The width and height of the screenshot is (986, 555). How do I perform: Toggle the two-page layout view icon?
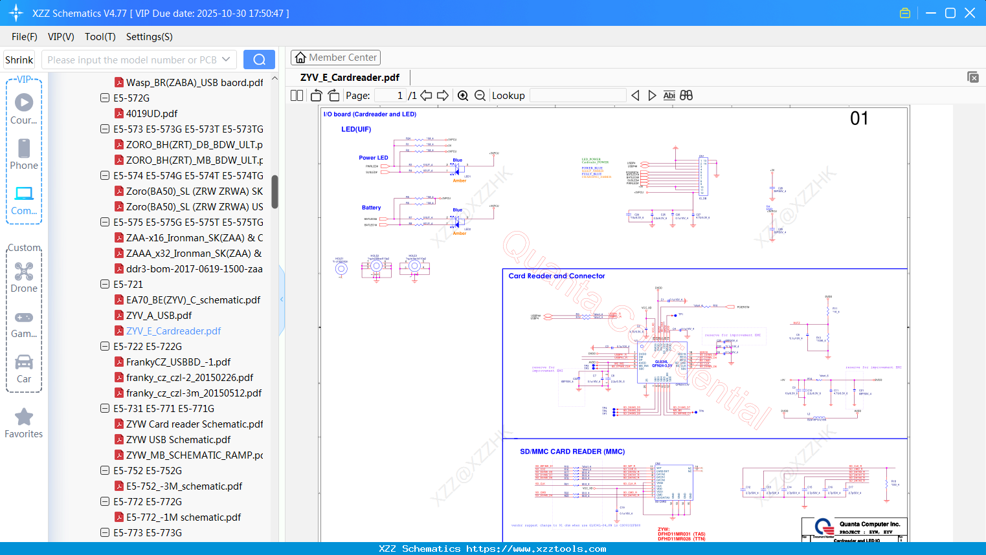tap(297, 96)
